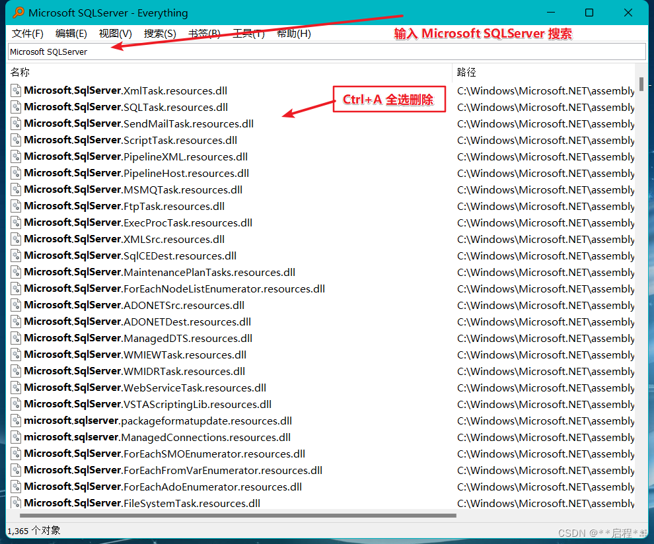Click the 1,365 个对象 status bar text
The width and height of the screenshot is (654, 544).
(x=34, y=531)
